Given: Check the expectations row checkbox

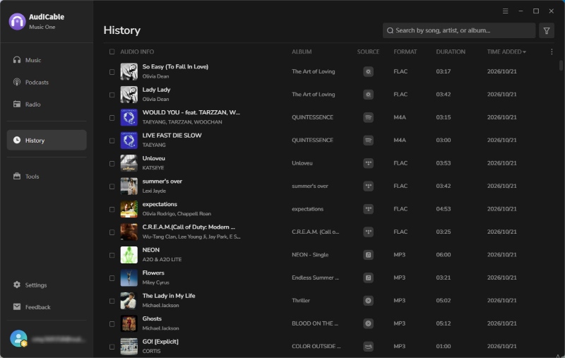Looking at the screenshot, I should [112, 210].
